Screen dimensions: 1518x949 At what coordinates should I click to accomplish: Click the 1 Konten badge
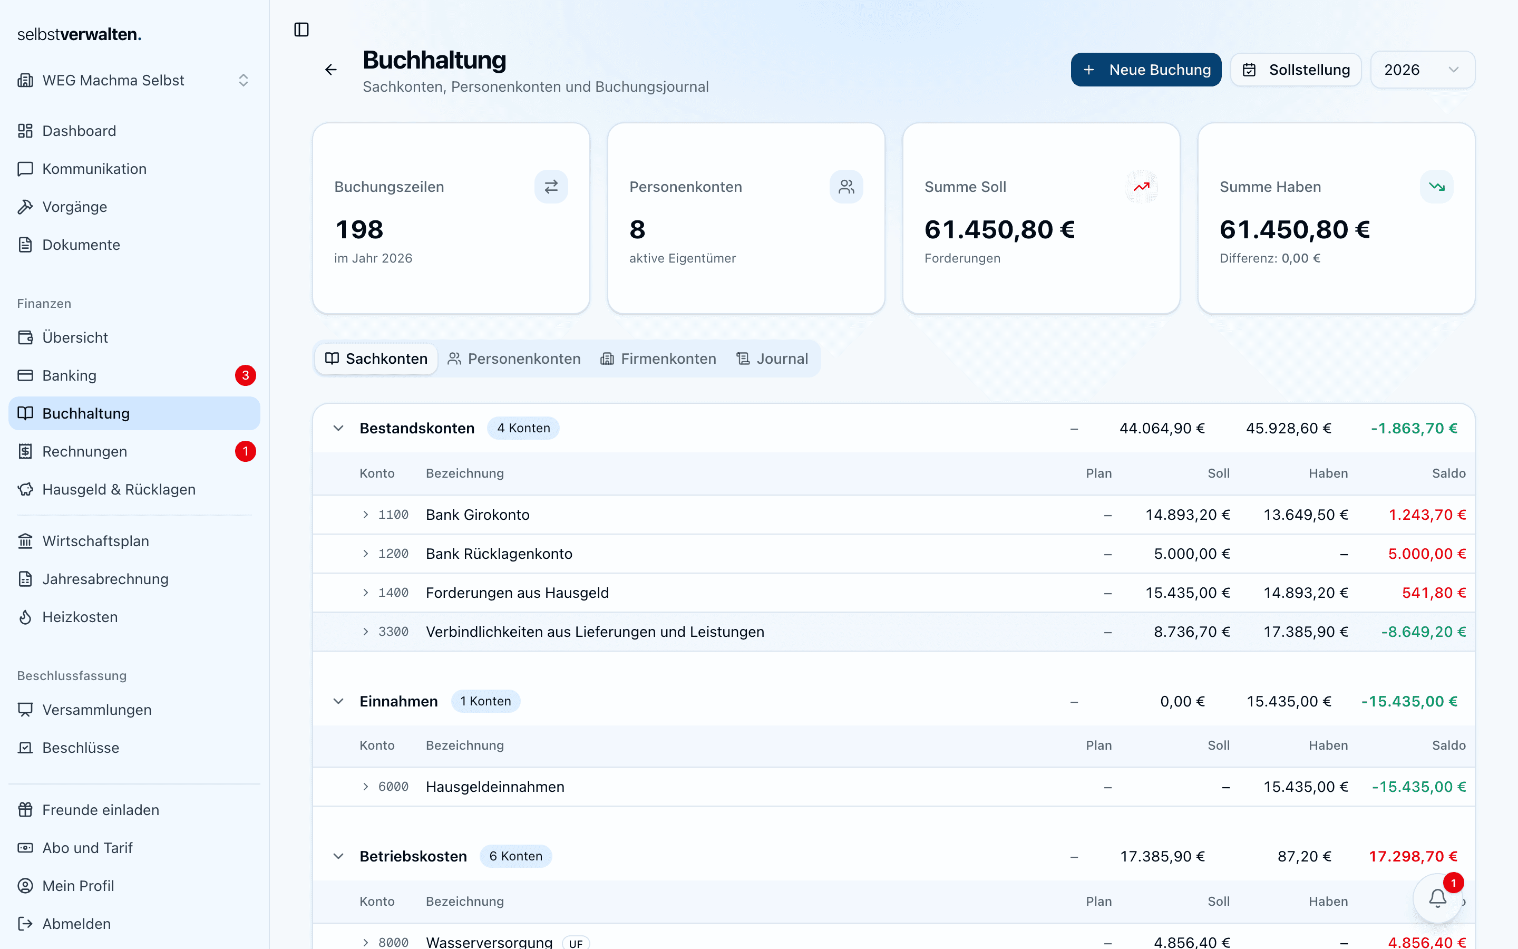(x=485, y=701)
